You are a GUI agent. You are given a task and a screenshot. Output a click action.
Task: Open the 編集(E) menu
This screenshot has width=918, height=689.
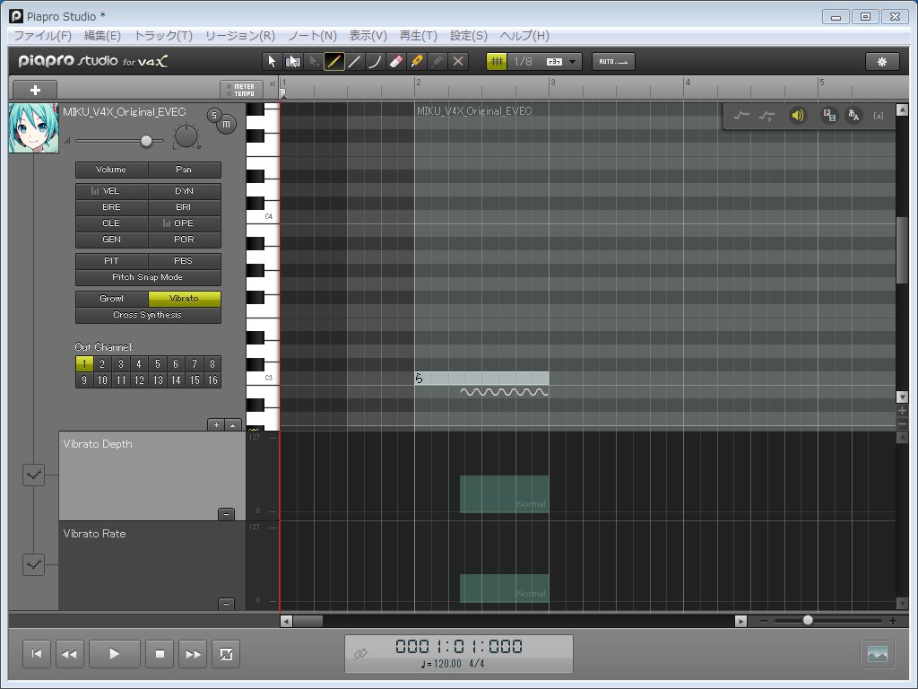click(x=102, y=36)
